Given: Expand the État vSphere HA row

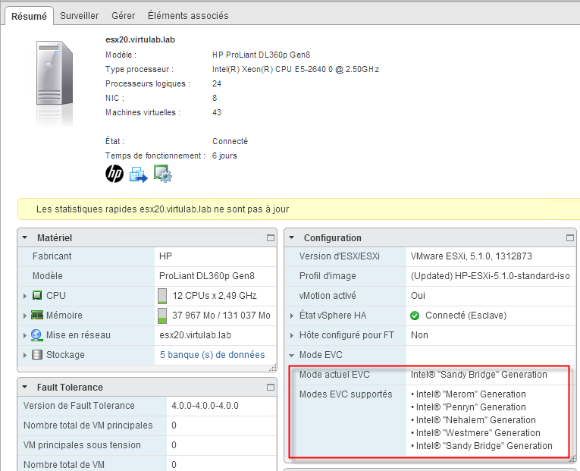Looking at the screenshot, I should [x=291, y=316].
